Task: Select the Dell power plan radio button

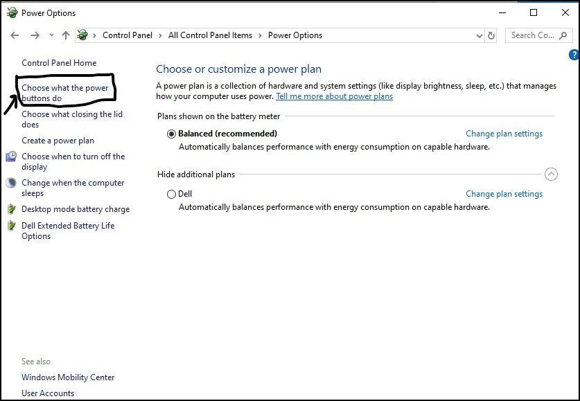Action: (x=171, y=194)
